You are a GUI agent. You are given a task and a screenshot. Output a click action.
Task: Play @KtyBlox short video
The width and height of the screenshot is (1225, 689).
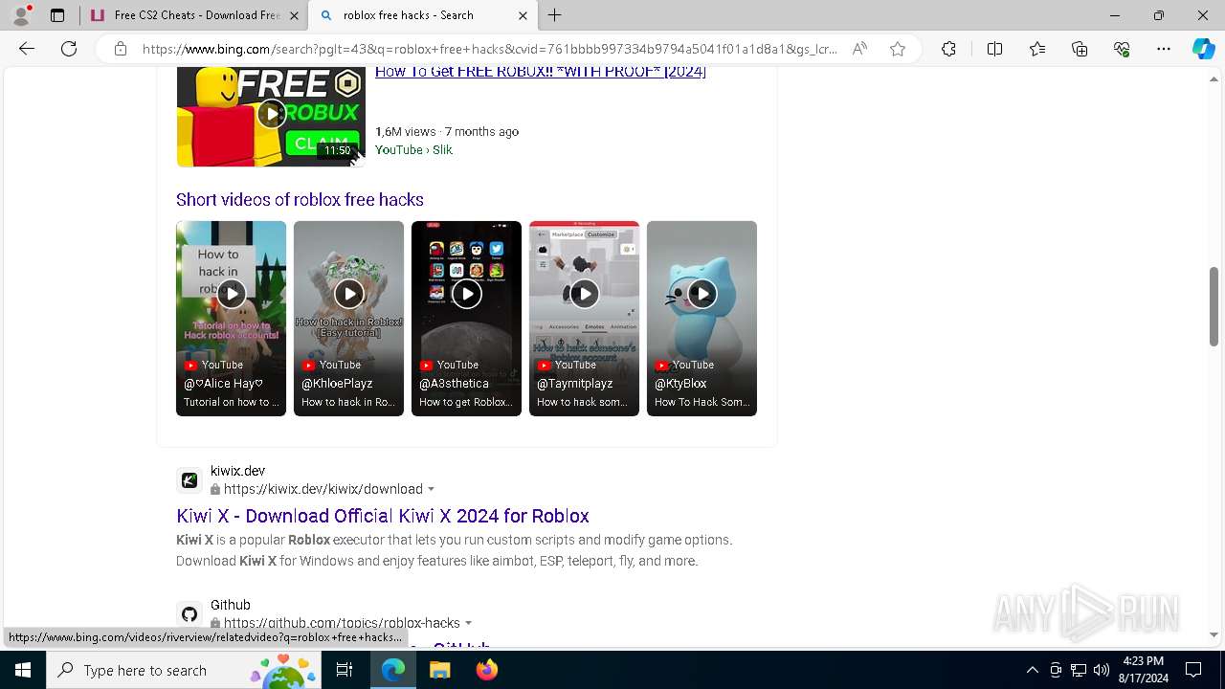702,319
